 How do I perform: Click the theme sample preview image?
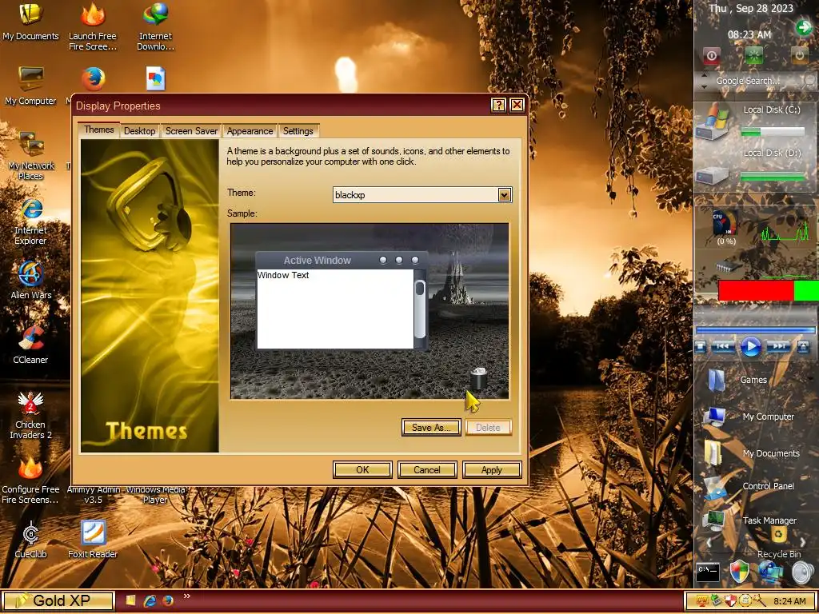pyautogui.click(x=370, y=311)
